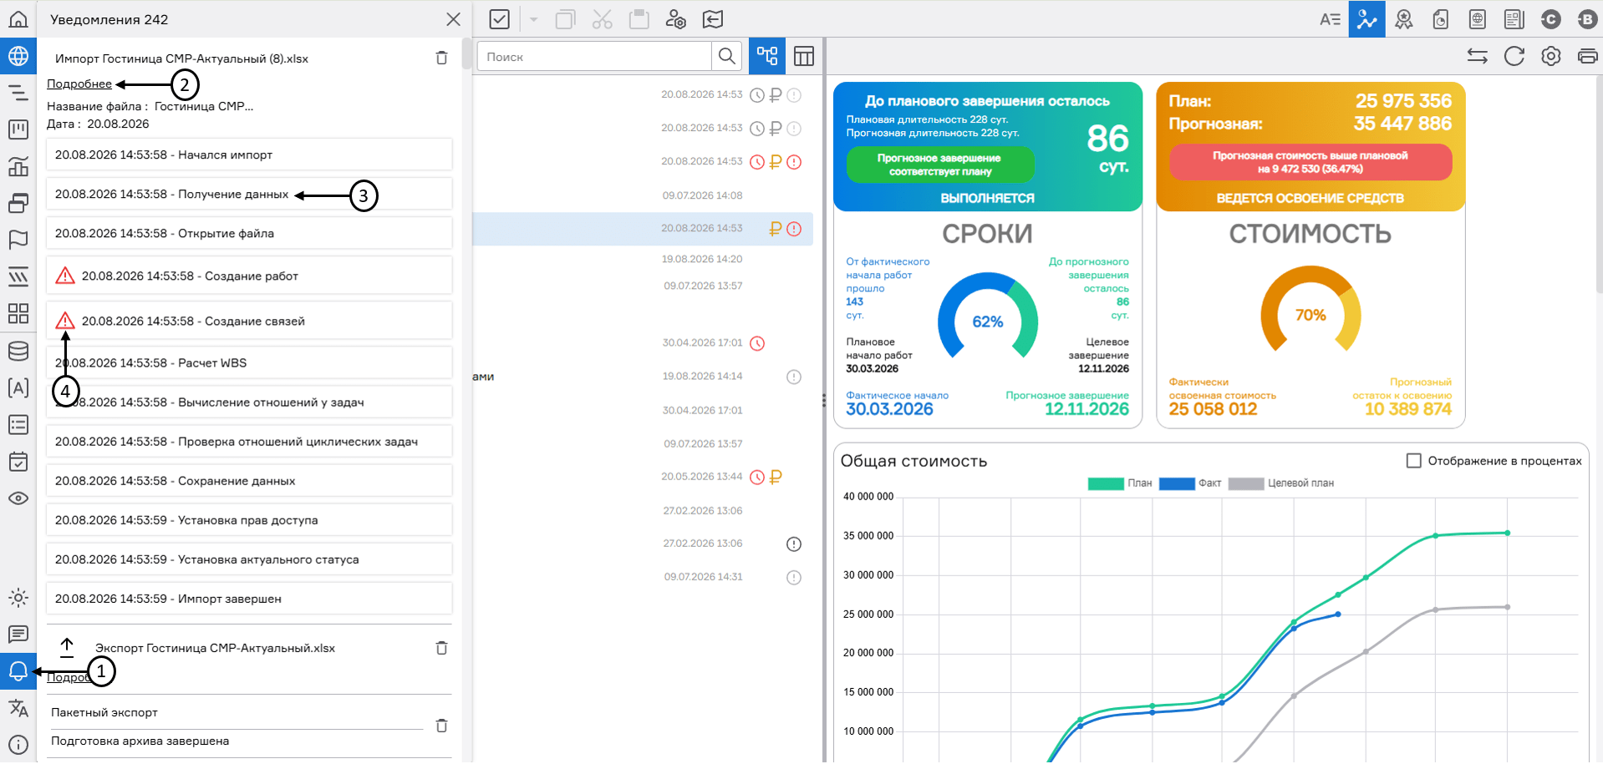Click the Получение данных log entry

(249, 195)
